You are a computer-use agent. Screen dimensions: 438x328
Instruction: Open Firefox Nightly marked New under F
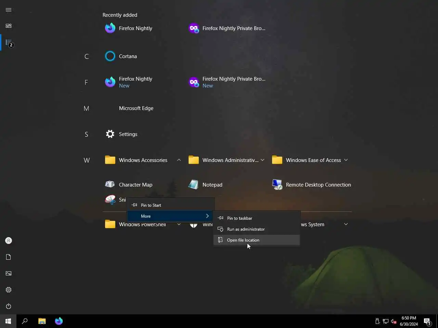(129, 82)
